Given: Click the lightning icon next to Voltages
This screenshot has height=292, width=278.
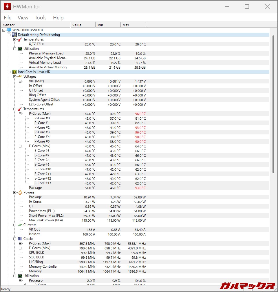Looking at the screenshot, I should coord(20,76).
